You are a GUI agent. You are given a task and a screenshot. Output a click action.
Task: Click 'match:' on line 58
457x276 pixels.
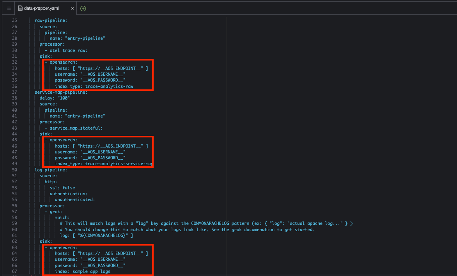click(62, 217)
